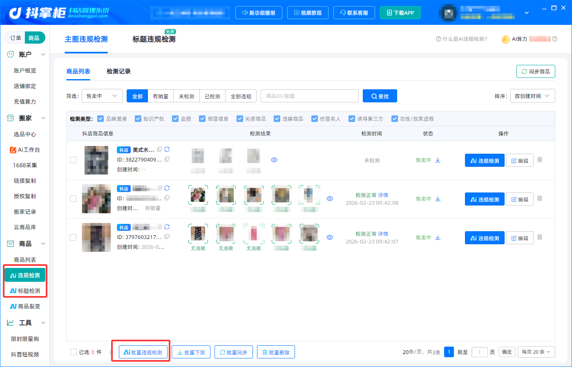The width and height of the screenshot is (572, 367).
Task: Collapse the 商品 sidebar section
Action: click(x=43, y=243)
